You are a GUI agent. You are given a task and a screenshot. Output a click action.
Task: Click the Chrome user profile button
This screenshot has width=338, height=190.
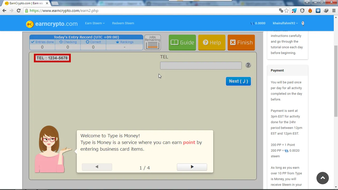click(307, 2)
